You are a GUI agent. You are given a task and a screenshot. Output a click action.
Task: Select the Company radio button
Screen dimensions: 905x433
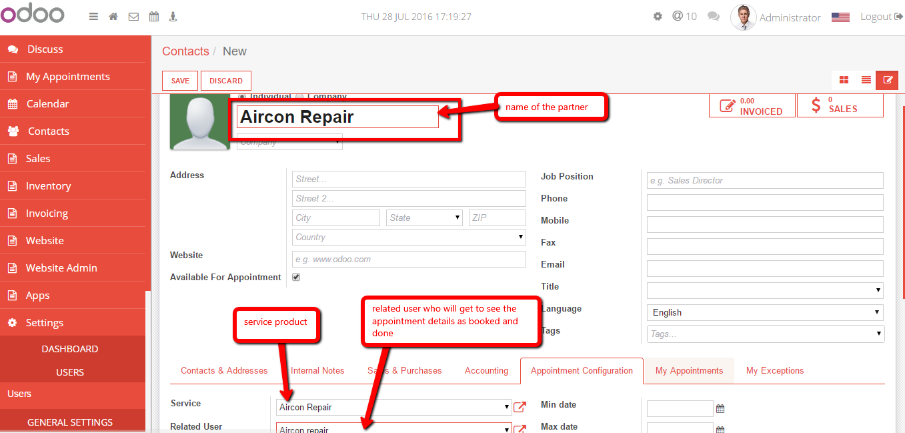(x=299, y=97)
